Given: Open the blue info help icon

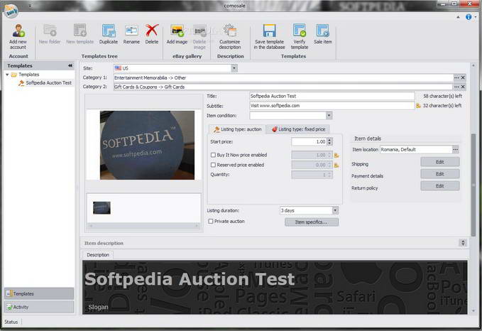Looking at the screenshot, I should click(x=469, y=17).
